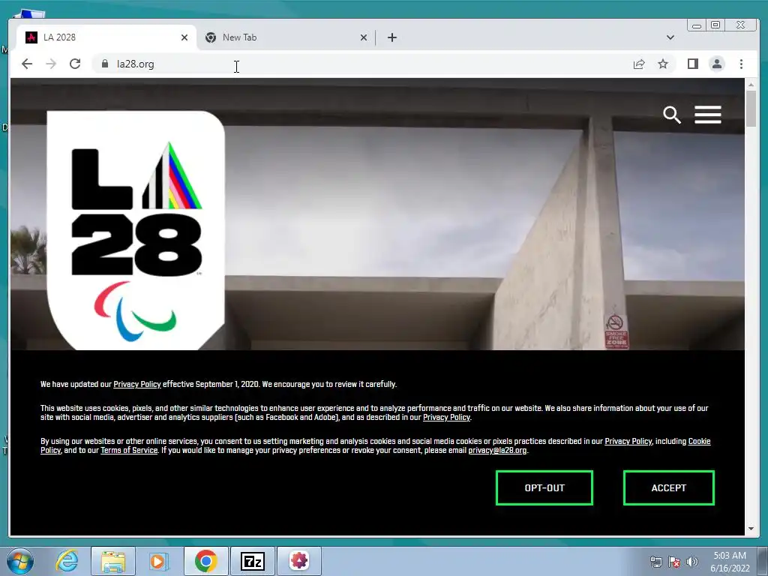
Task: Open the Chrome three-dot menu
Action: (x=741, y=64)
